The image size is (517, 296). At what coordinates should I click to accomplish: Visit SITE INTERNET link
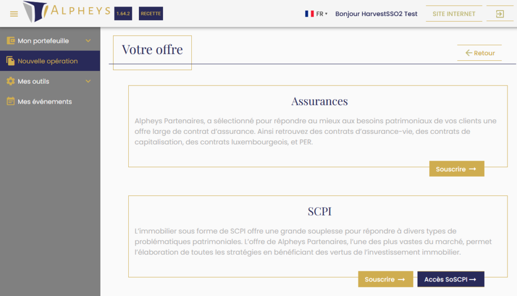coord(454,14)
